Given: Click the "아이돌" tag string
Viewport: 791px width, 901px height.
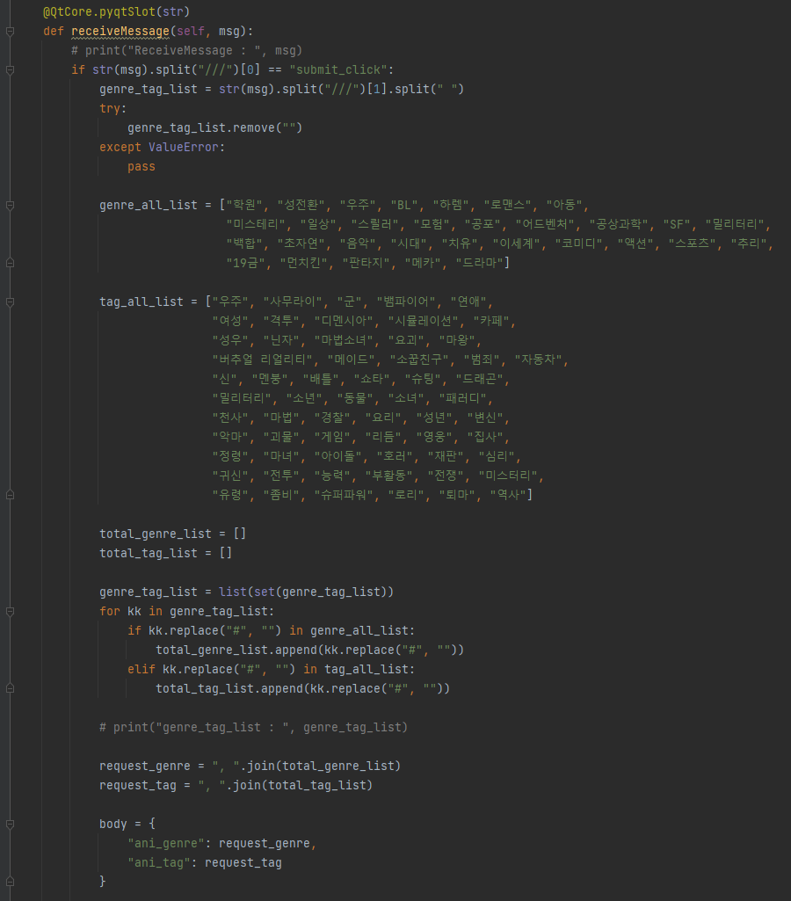Looking at the screenshot, I should coord(338,456).
